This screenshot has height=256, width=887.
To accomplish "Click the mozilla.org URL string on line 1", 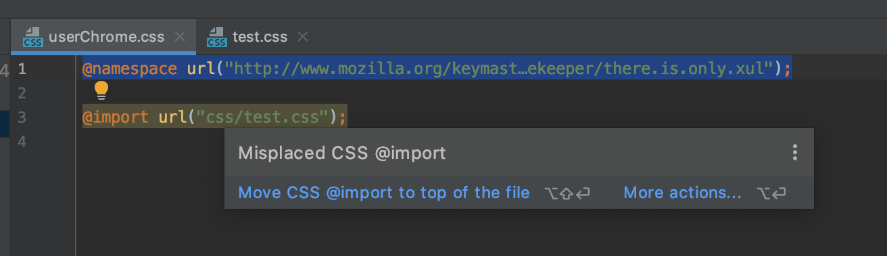I will tap(500, 69).
